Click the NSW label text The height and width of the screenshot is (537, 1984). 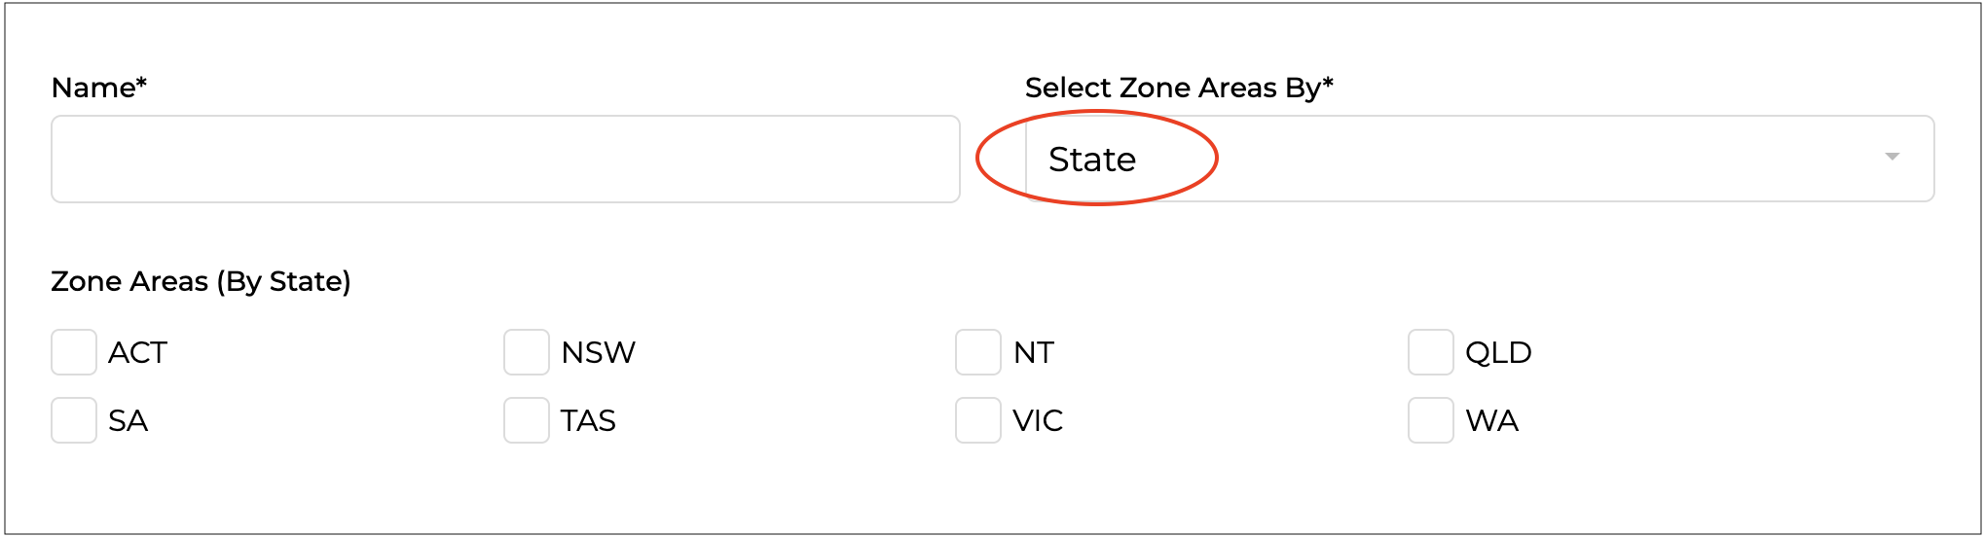coord(598,352)
